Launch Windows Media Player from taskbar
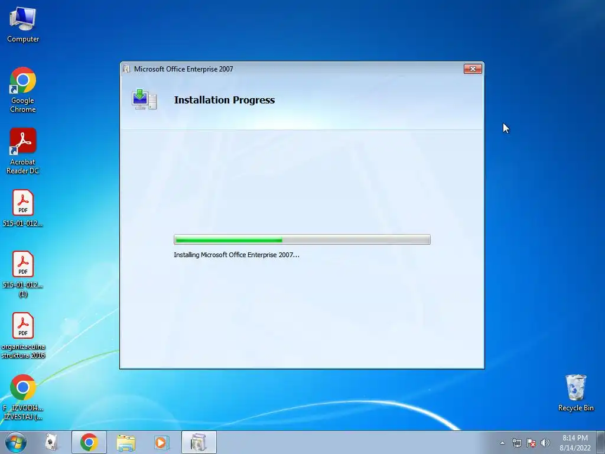605x454 pixels. [162, 442]
